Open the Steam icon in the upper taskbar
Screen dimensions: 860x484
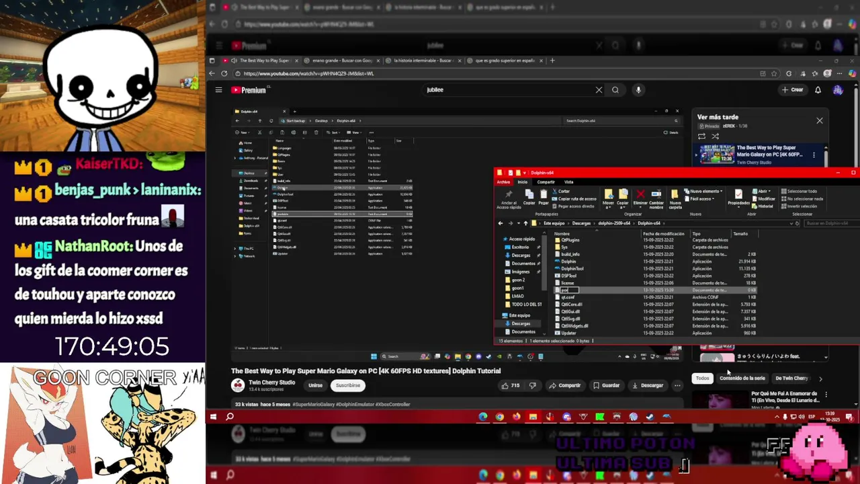click(x=650, y=417)
